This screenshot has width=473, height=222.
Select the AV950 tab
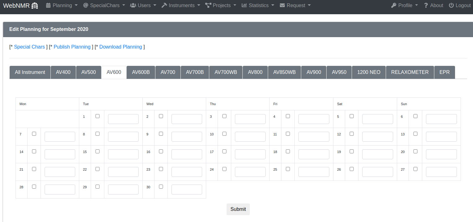(x=339, y=72)
